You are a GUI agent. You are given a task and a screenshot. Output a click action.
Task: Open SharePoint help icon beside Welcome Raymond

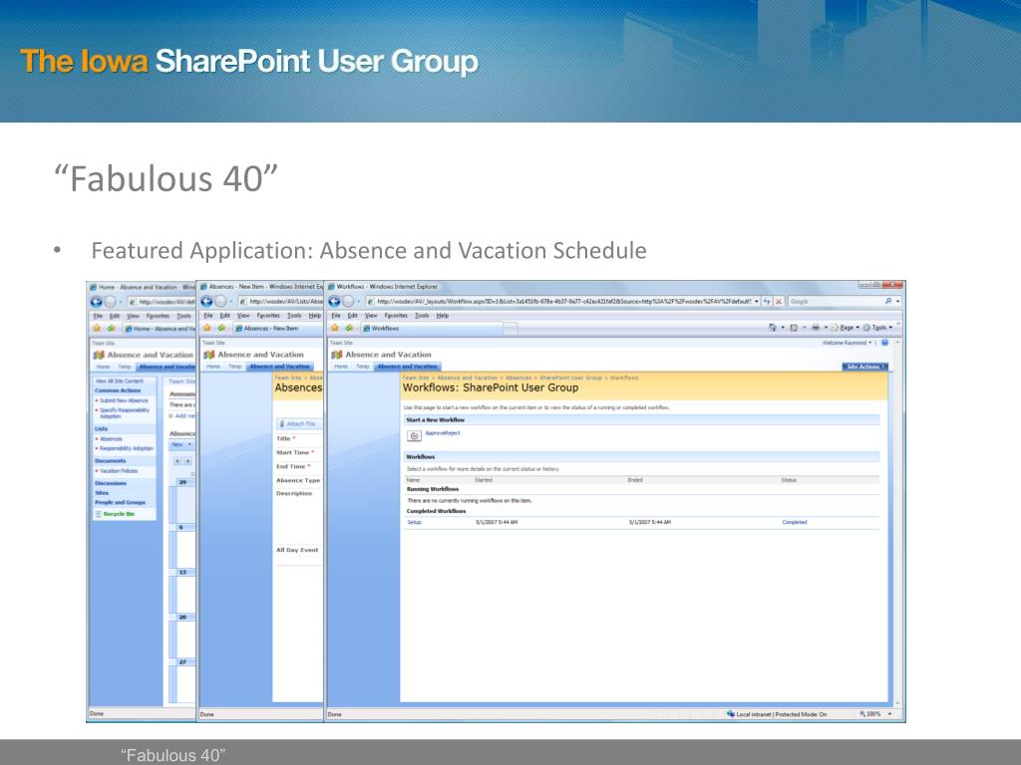885,343
